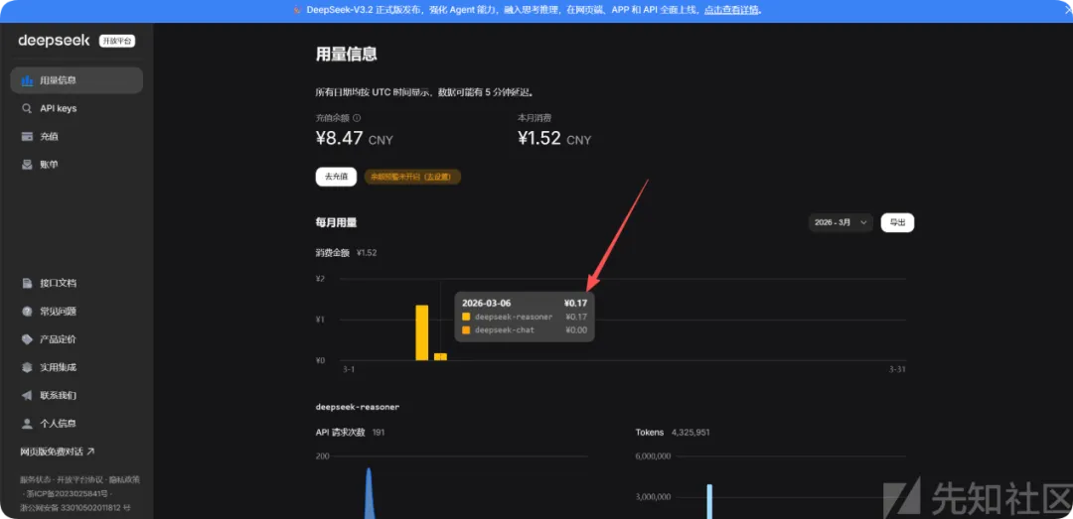1073x519 pixels.
Task: Click the 常见问题 question mark icon
Action: tap(28, 312)
